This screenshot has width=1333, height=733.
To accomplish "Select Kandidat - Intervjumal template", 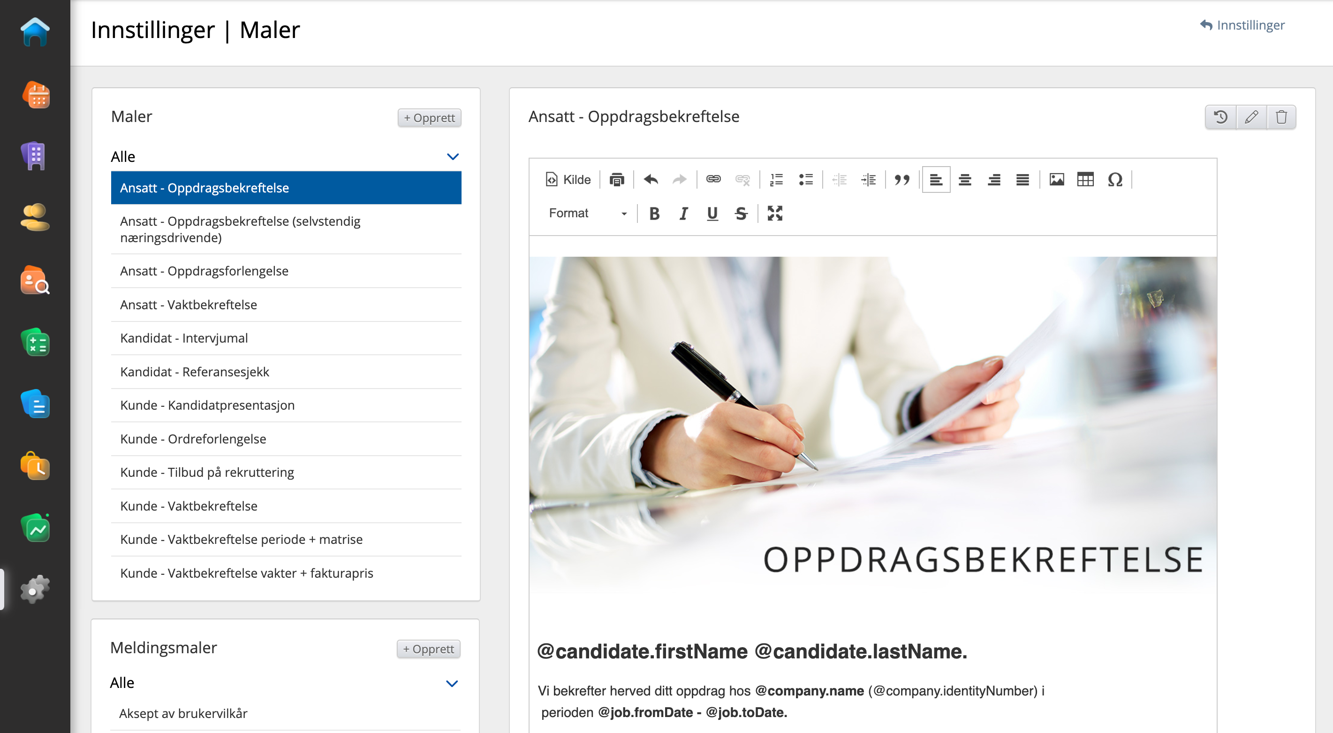I will click(184, 338).
